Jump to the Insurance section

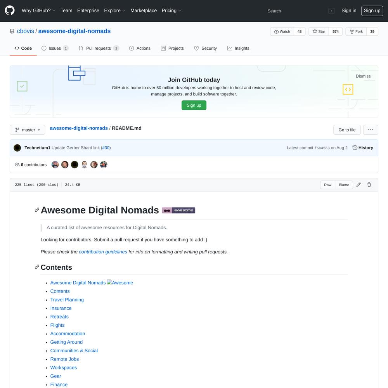[x=61, y=308]
